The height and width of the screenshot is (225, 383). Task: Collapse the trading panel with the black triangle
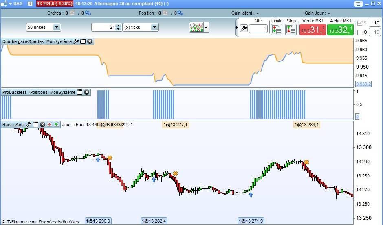pos(237,28)
